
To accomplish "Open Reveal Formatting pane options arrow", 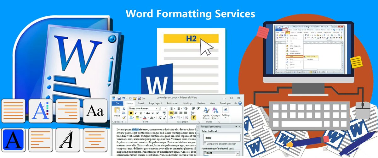I will (236, 127).
